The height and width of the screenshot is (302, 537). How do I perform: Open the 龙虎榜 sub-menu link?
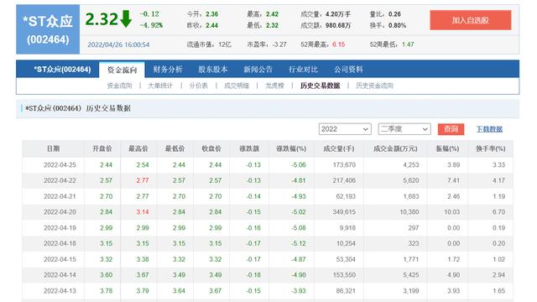point(274,86)
